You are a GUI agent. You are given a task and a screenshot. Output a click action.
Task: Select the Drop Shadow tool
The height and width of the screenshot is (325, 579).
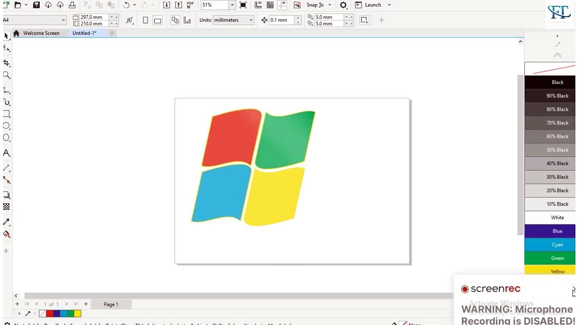6,195
